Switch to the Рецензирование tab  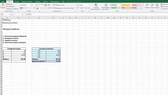click(55, 2)
